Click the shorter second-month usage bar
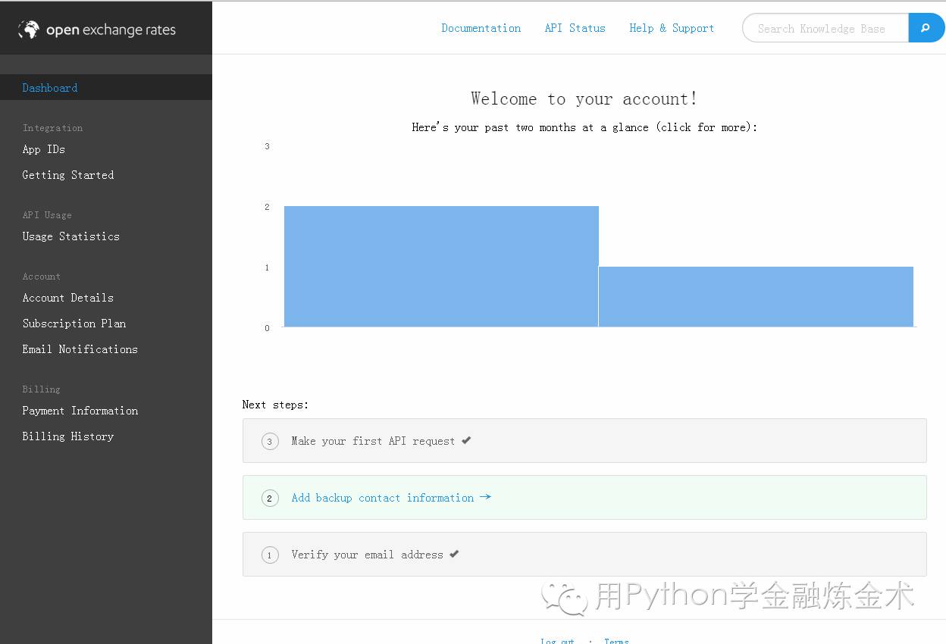The height and width of the screenshot is (644, 946). 756,297
